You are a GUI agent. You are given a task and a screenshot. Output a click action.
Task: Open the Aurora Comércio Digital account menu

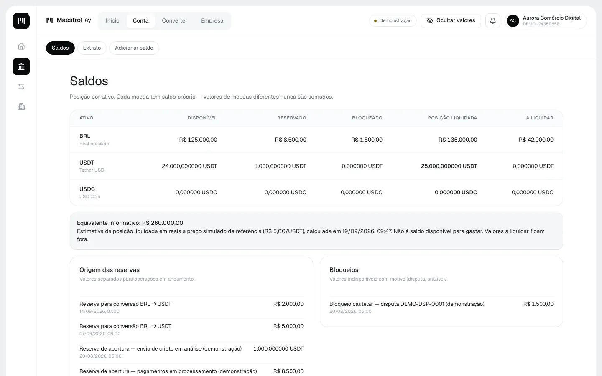[546, 20]
